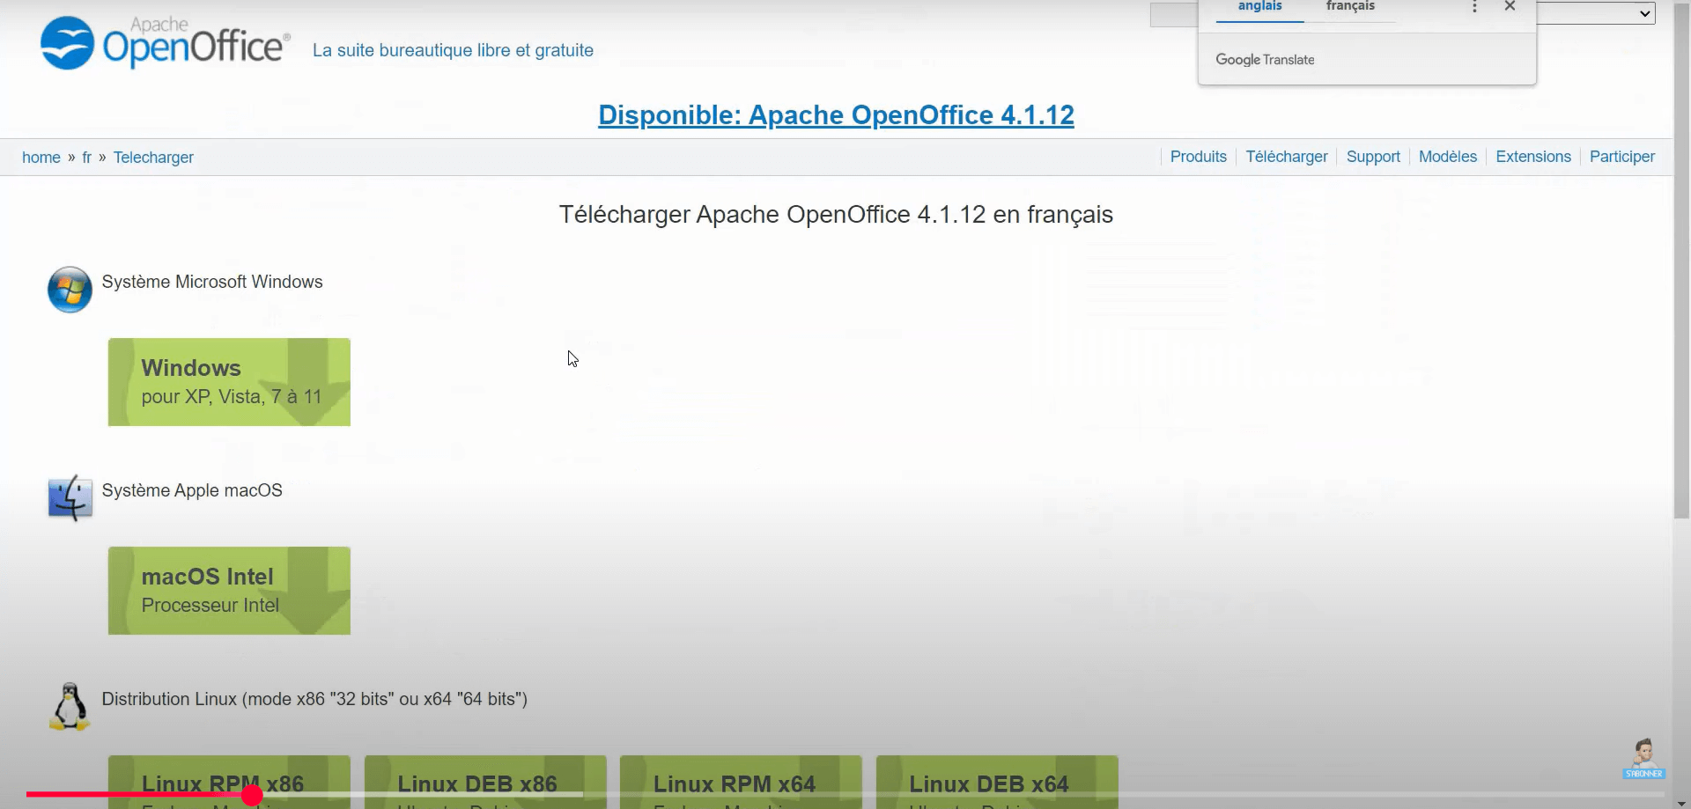This screenshot has height=809, width=1691.
Task: Go to the home breadcrumb link
Action: click(x=41, y=158)
